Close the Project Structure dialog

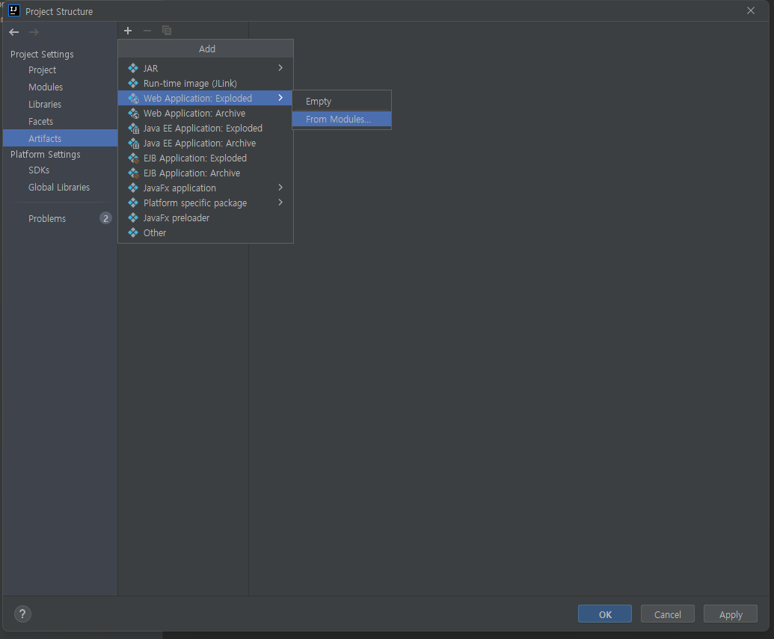pyautogui.click(x=750, y=11)
